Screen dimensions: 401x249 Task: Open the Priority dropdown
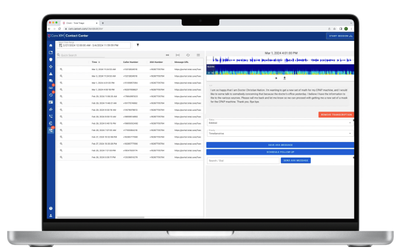(x=280, y=133)
